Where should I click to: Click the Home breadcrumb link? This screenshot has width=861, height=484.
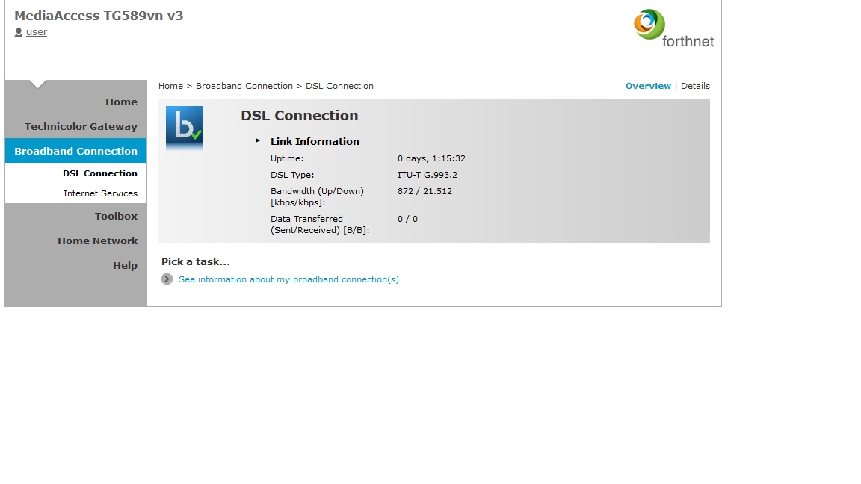[x=170, y=86]
